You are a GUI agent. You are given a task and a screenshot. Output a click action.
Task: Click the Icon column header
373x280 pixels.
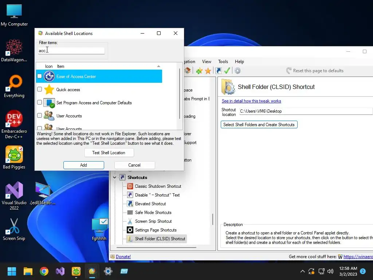[x=49, y=66]
